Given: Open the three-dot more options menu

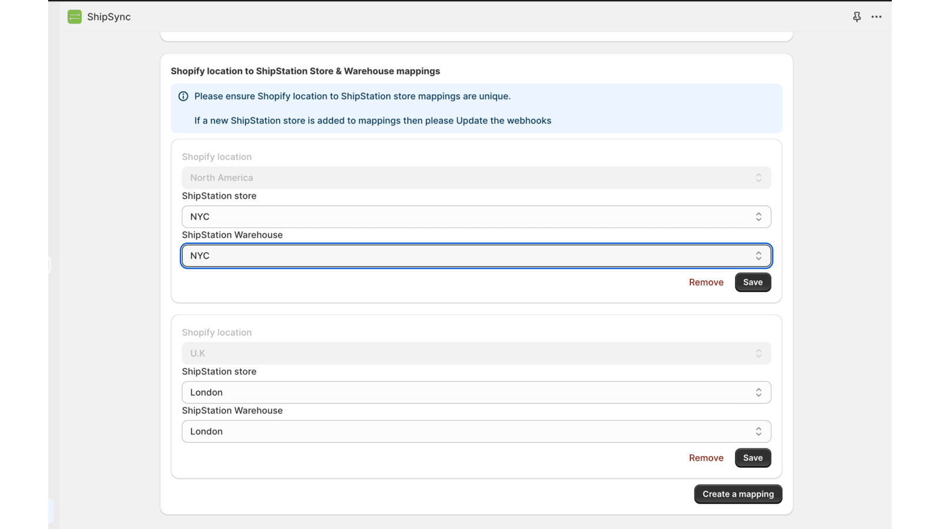Looking at the screenshot, I should [x=876, y=17].
